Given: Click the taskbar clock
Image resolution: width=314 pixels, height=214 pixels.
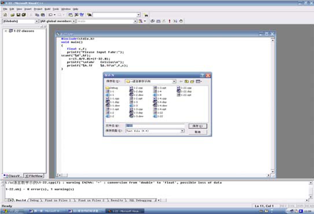Looking at the screenshot, I should point(307,211).
